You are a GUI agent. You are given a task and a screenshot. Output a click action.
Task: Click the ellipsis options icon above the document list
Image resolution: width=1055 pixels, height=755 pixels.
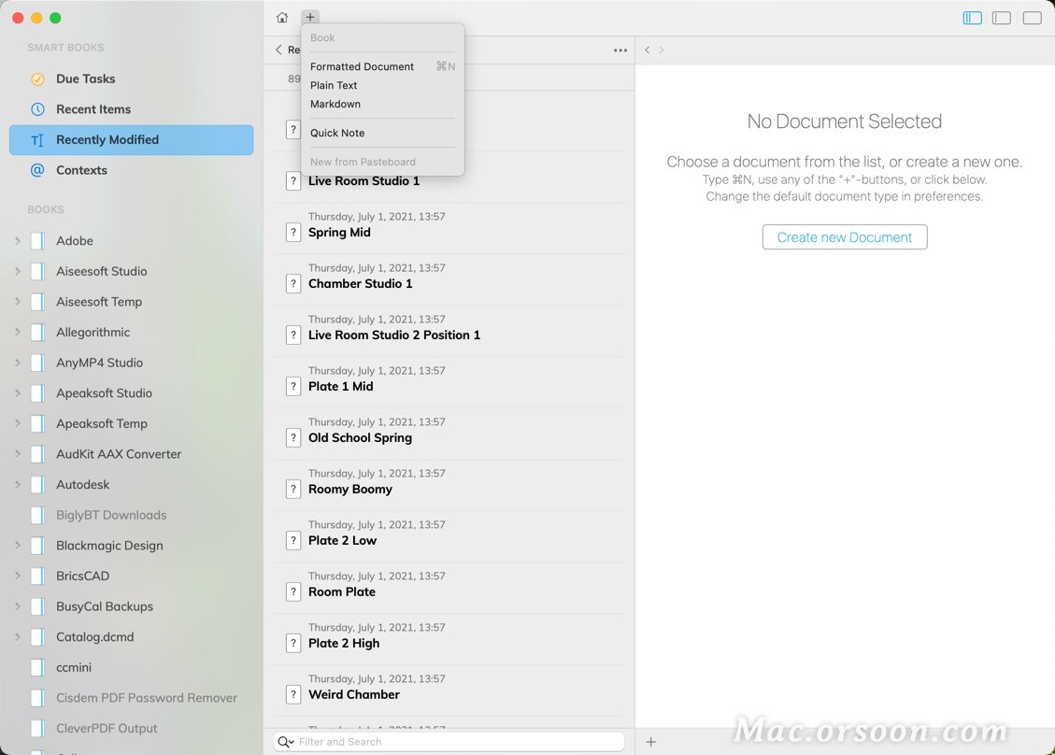[x=620, y=50]
